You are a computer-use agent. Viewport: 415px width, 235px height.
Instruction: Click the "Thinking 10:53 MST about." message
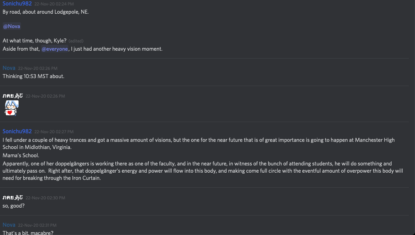pyautogui.click(x=33, y=76)
